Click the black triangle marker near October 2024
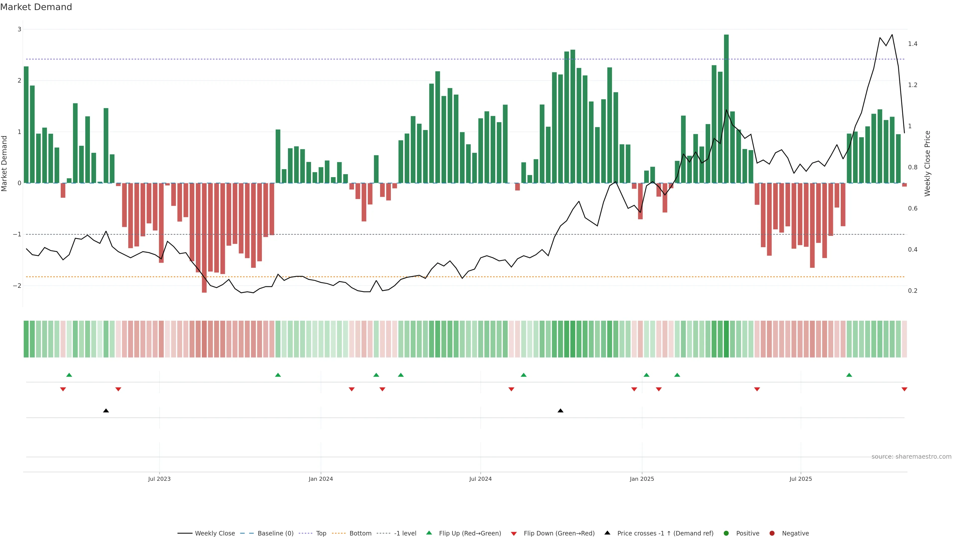This screenshot has width=964, height=542. coord(560,411)
